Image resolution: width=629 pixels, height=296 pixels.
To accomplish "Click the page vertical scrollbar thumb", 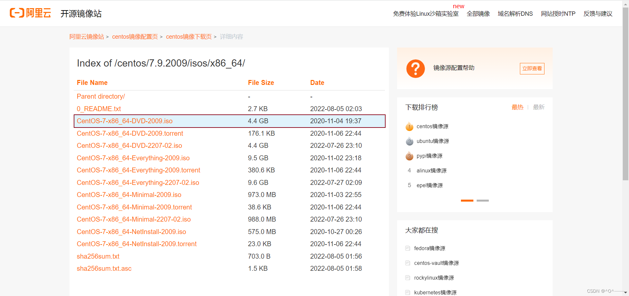I will 625,94.
